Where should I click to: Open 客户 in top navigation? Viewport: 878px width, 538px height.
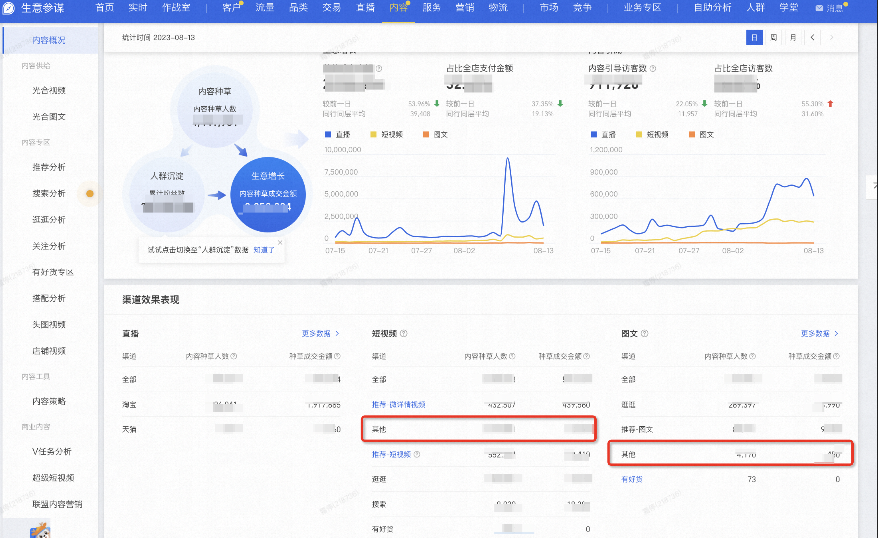[231, 8]
